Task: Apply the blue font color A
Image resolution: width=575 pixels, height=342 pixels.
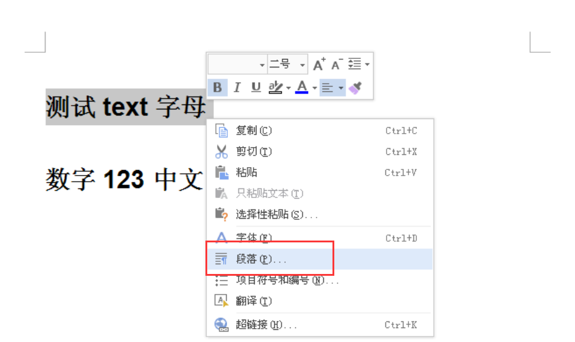Action: point(302,87)
